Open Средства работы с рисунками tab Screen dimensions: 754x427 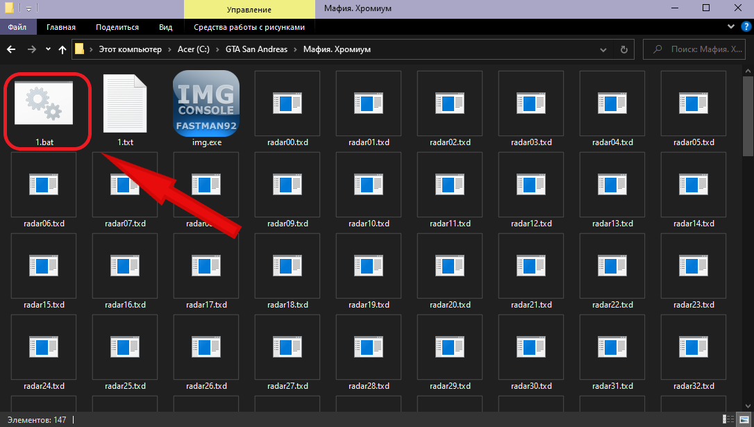(x=249, y=27)
